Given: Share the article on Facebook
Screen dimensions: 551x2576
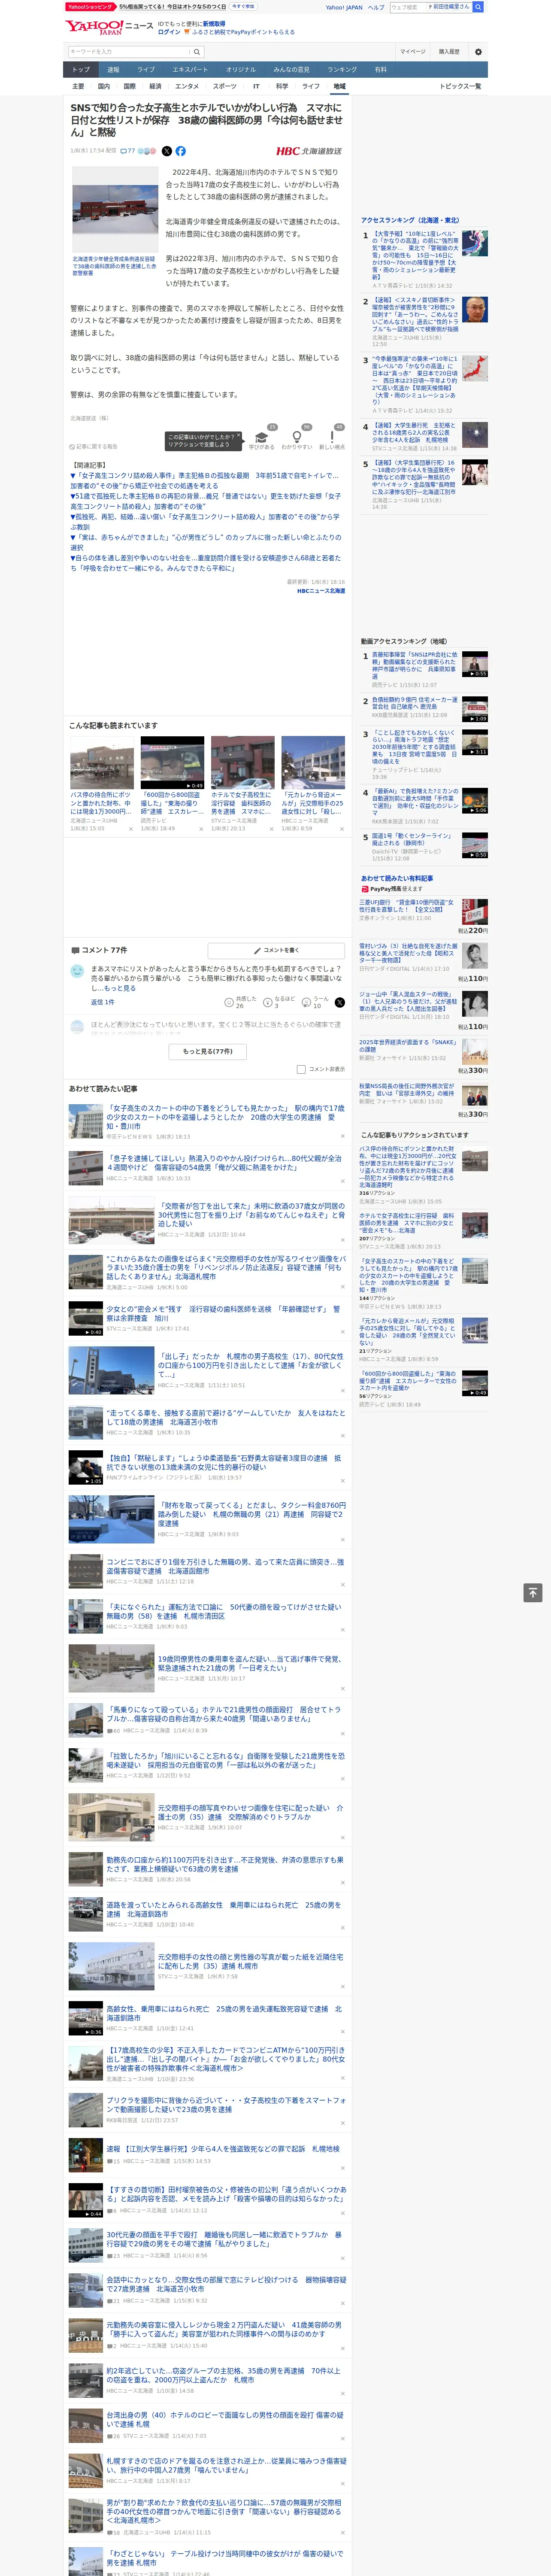Looking at the screenshot, I should point(181,151).
